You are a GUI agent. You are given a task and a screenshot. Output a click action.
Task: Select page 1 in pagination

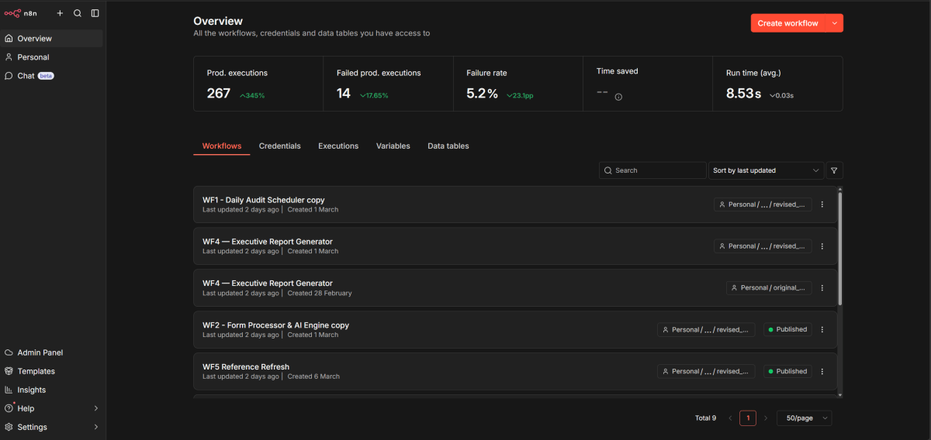(748, 418)
